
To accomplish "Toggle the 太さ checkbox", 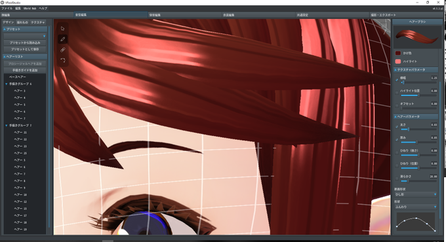I will (397, 127).
